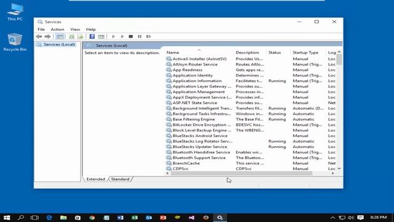Screen dimensions: 394x222
Task: Click the vertical scrollbar up arrow
Action: tap(339, 52)
